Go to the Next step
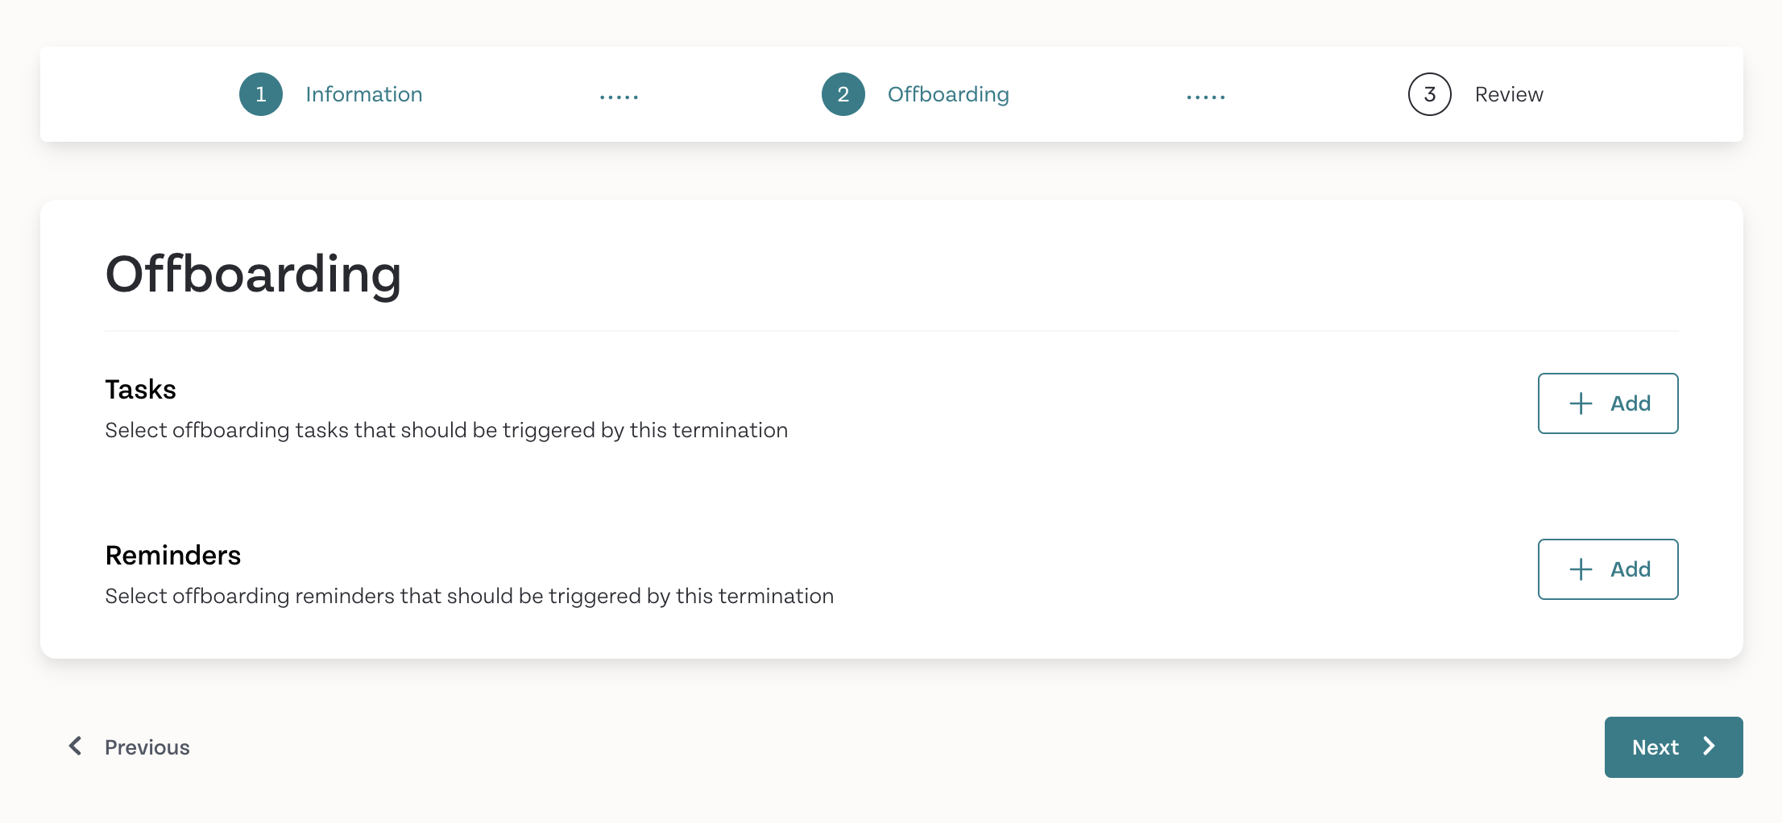Screen dimensions: 1782x823 (1674, 747)
